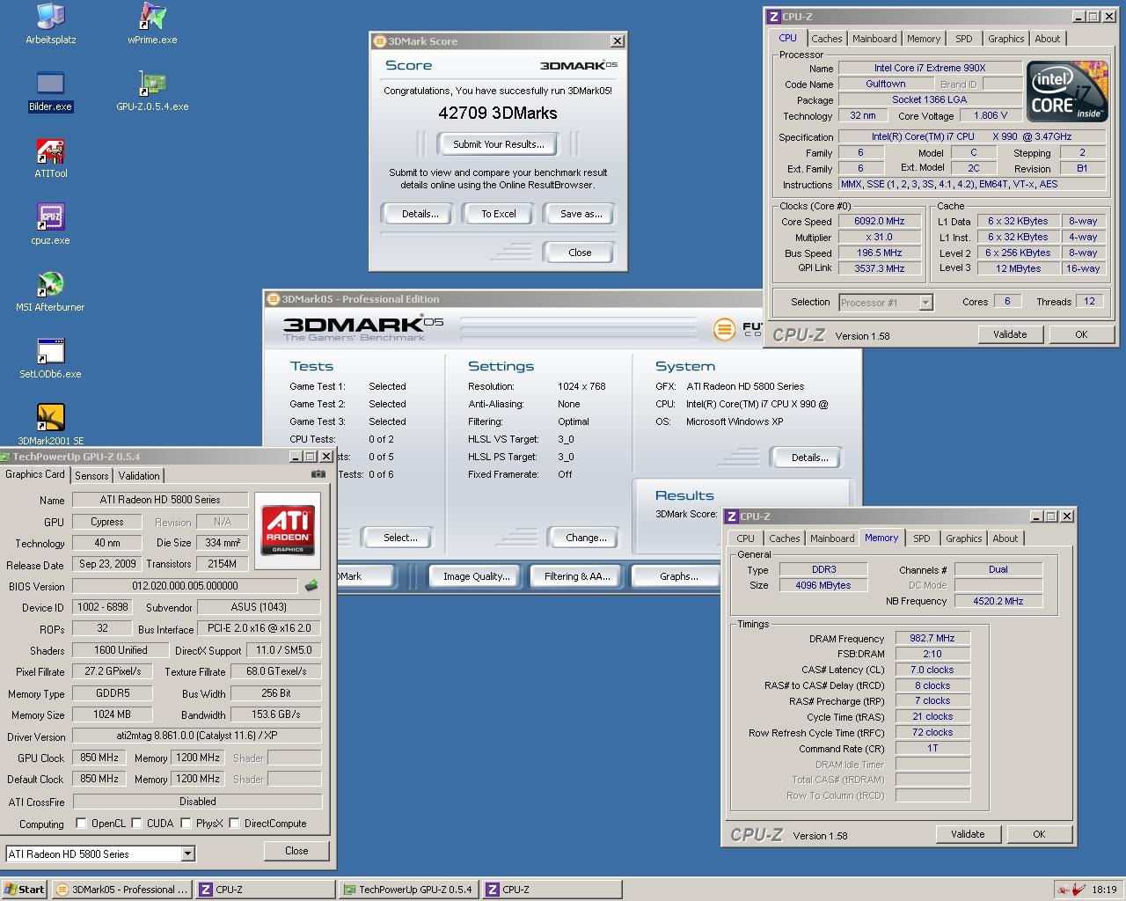Click the taskbar clock showing 18:19
Screen dimensions: 1126x901
pos(1104,889)
